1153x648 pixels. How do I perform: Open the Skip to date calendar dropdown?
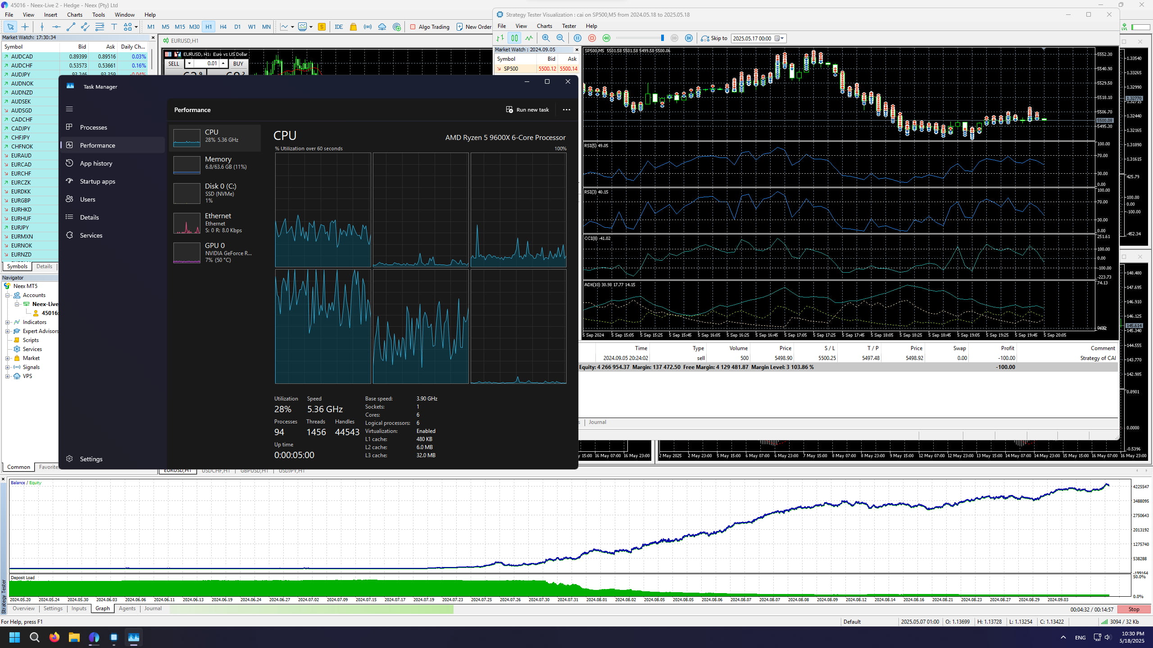tap(780, 38)
